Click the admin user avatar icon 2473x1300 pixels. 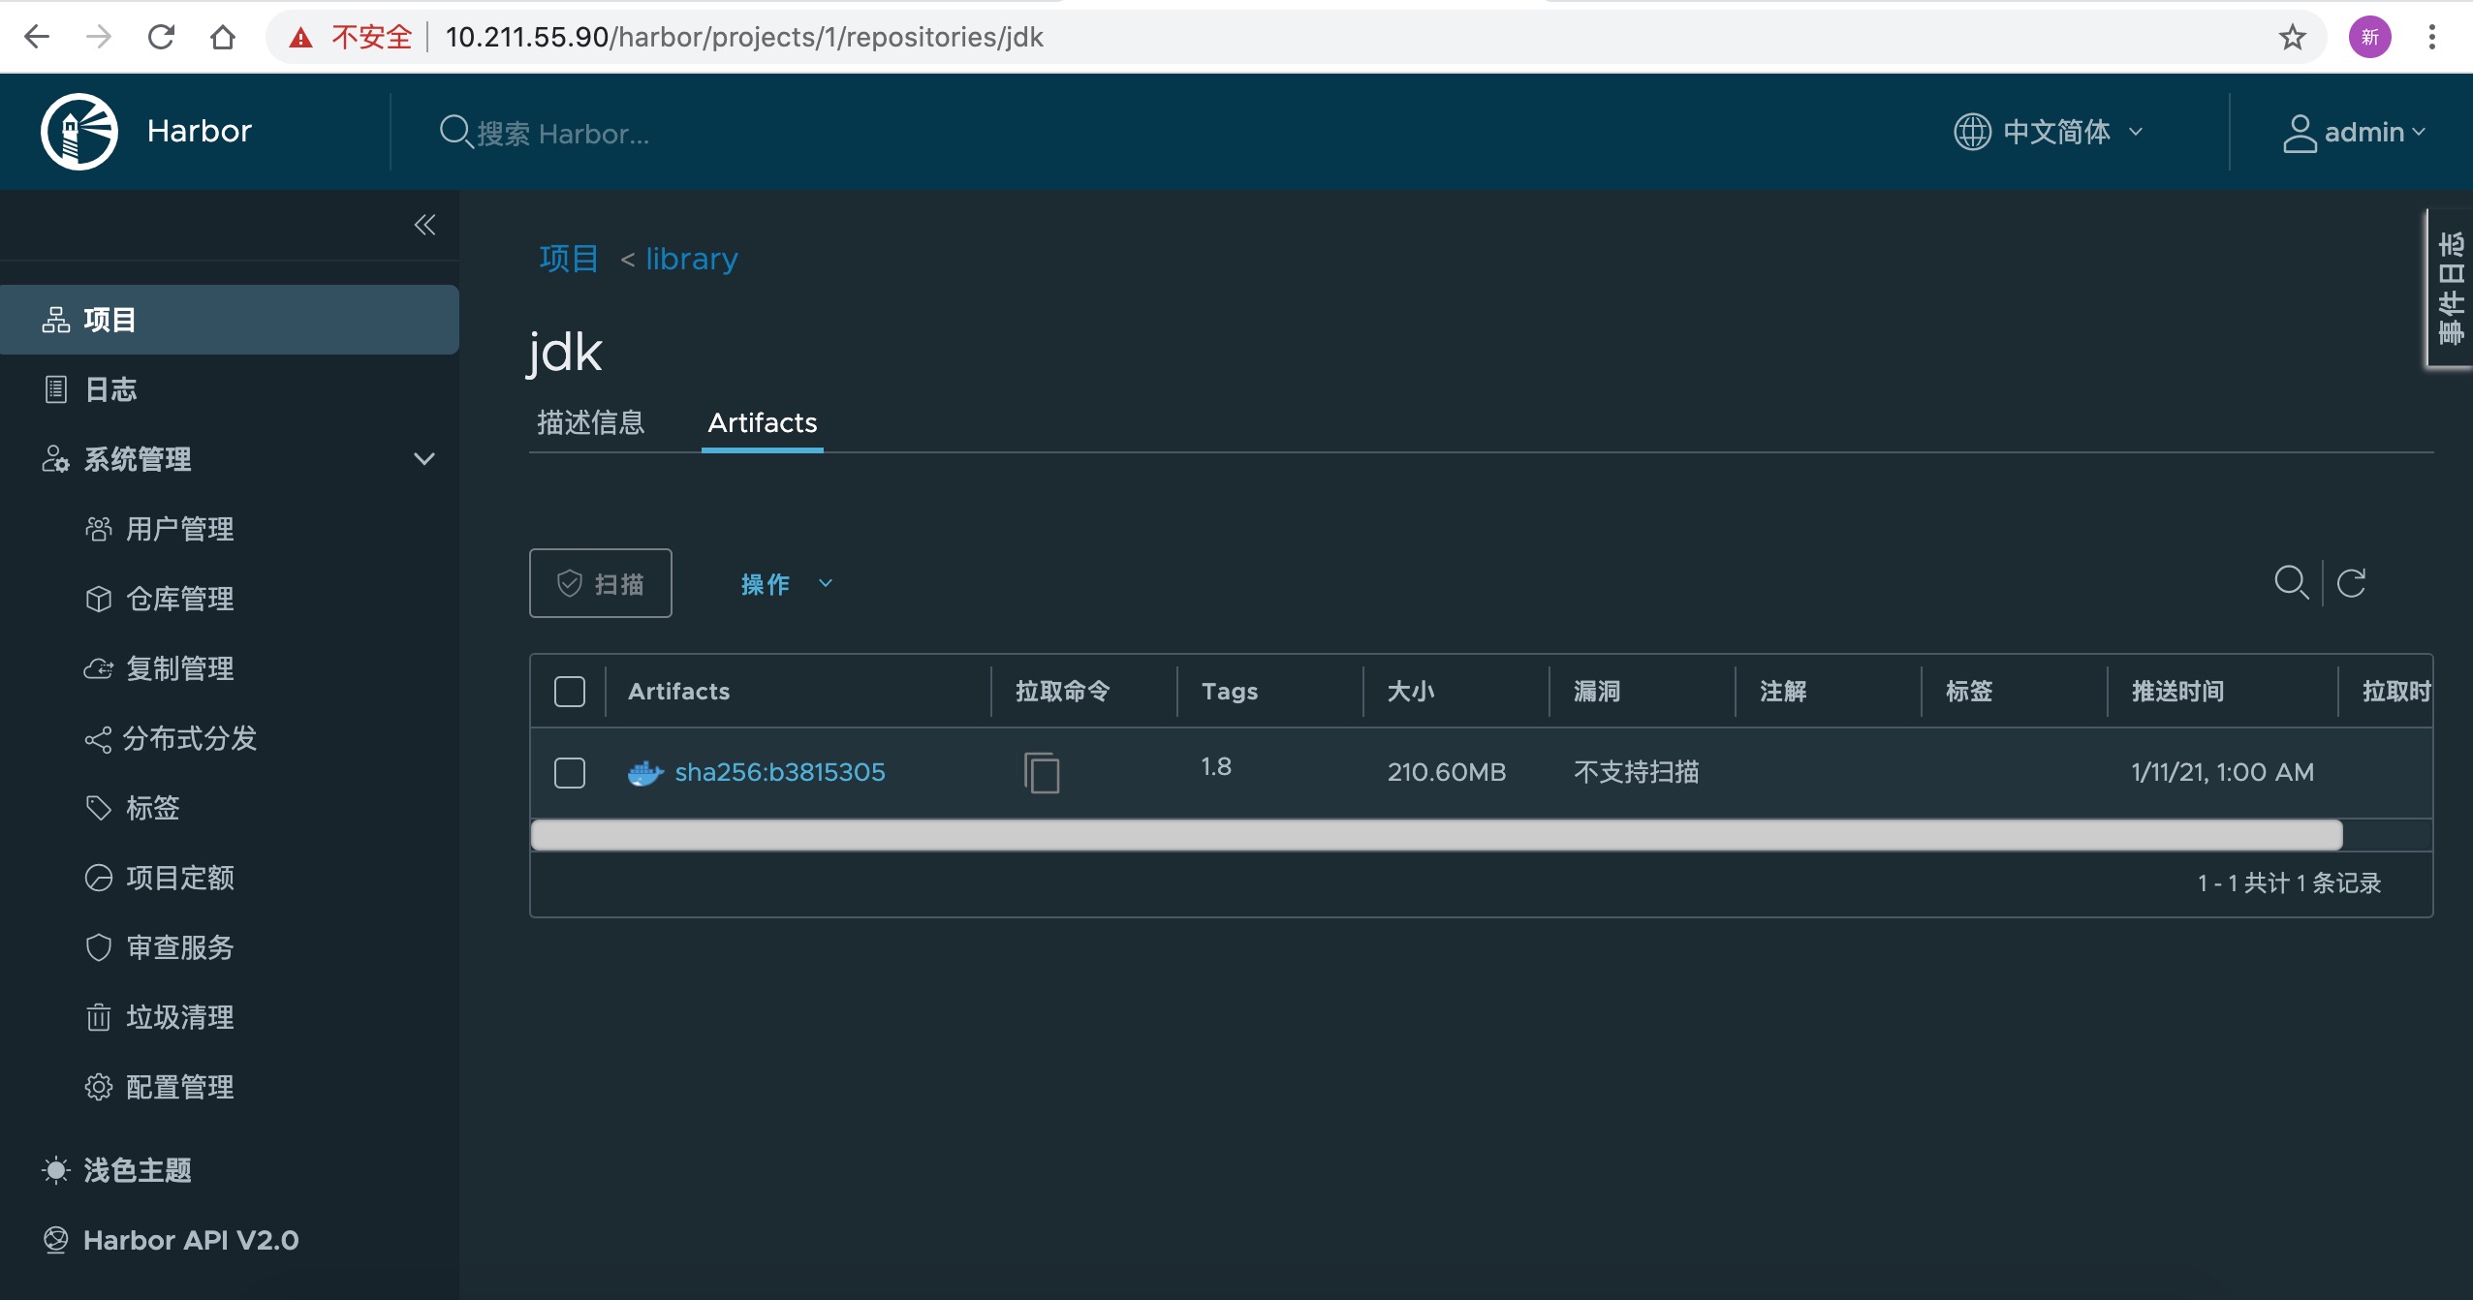(x=2299, y=133)
